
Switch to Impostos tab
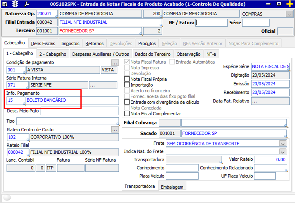tap(70, 43)
